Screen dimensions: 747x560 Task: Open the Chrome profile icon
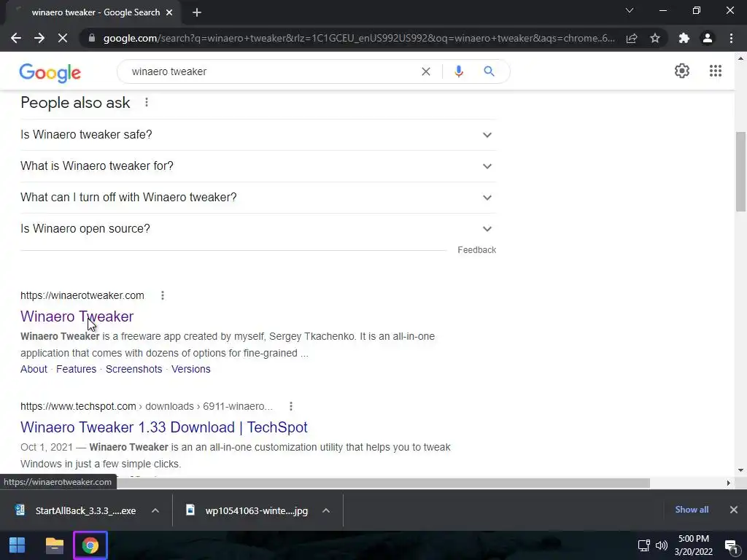708,38
